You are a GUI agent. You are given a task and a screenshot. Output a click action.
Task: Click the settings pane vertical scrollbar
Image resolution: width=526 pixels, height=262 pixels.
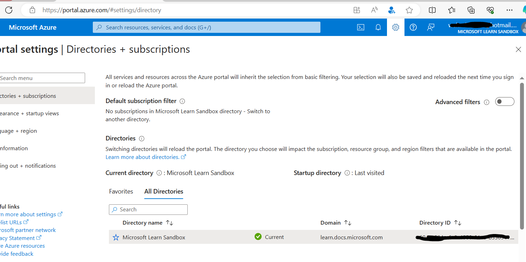point(522,155)
